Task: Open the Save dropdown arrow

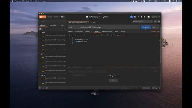Action: point(158,27)
